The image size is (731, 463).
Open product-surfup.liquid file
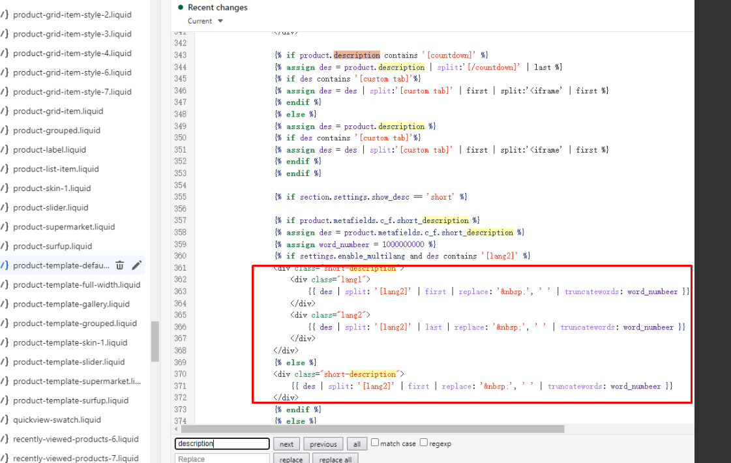53,246
